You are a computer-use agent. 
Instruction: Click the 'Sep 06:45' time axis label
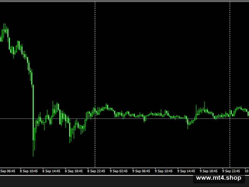[8, 171]
